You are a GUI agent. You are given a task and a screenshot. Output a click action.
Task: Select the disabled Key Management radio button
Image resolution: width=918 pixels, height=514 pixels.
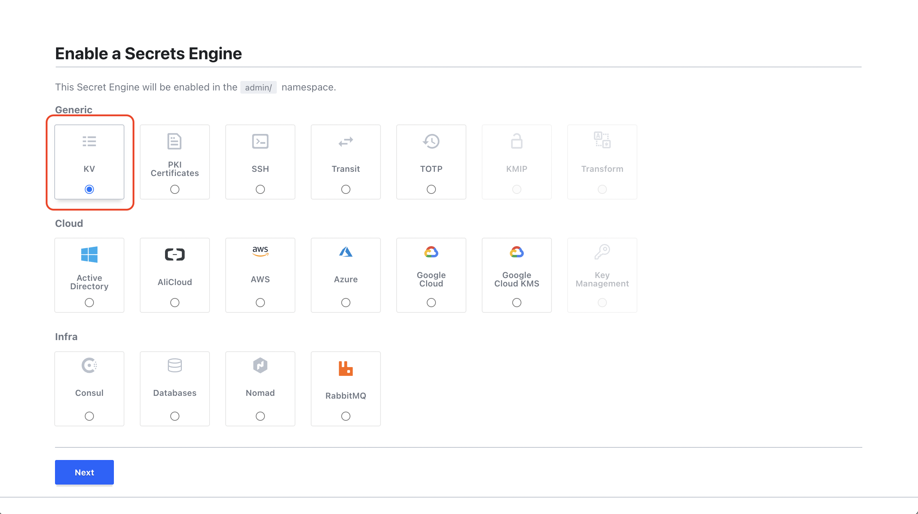(602, 303)
